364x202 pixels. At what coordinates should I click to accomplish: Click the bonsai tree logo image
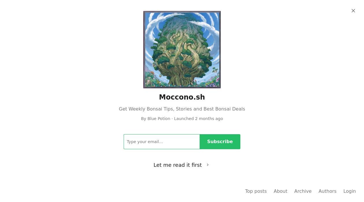click(x=182, y=50)
